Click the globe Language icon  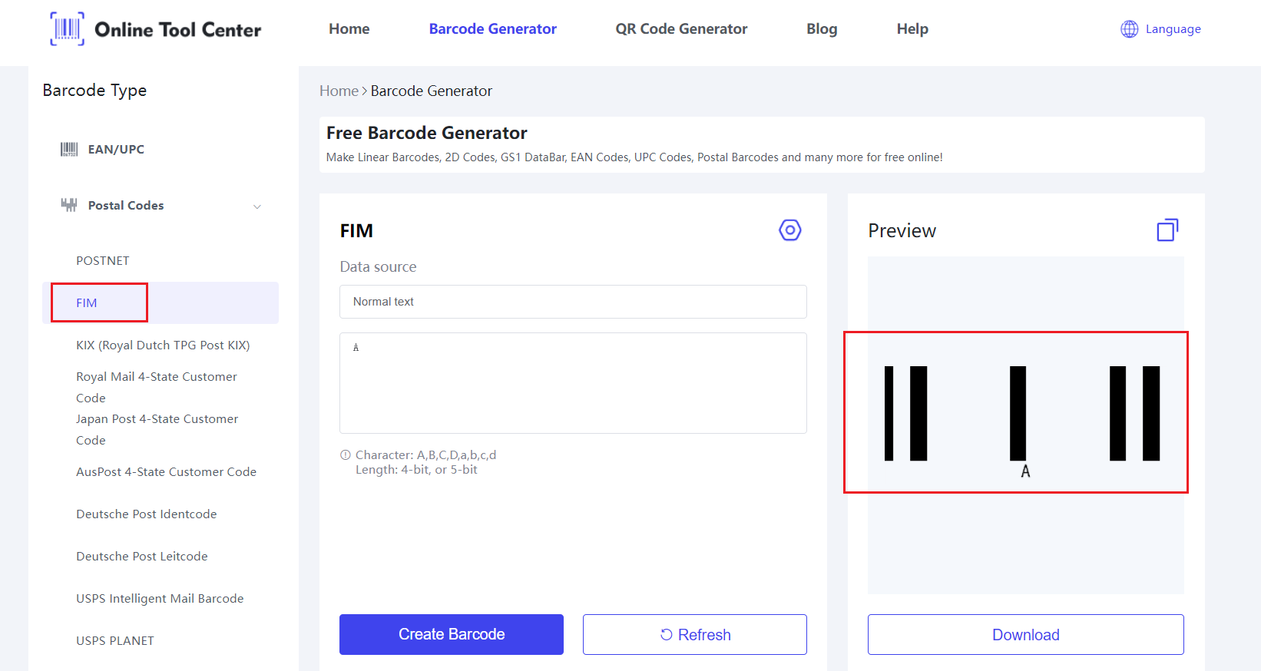pyautogui.click(x=1129, y=29)
